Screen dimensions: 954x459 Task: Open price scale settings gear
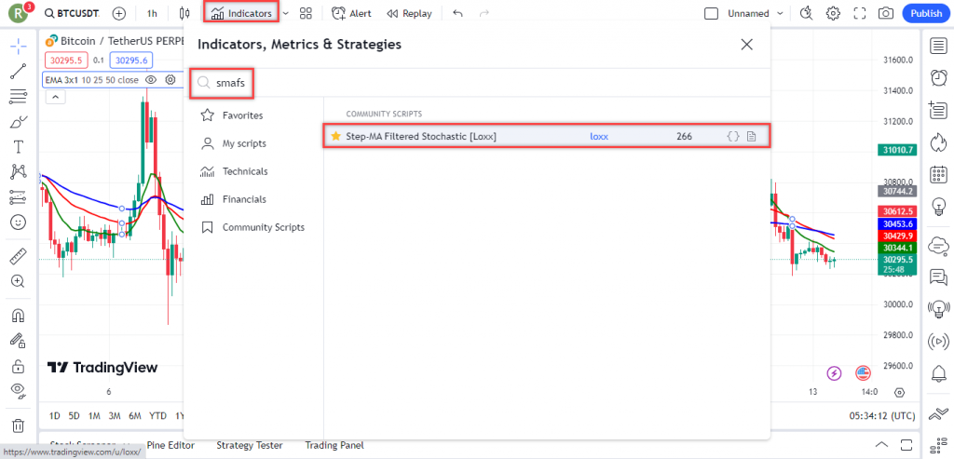point(900,392)
